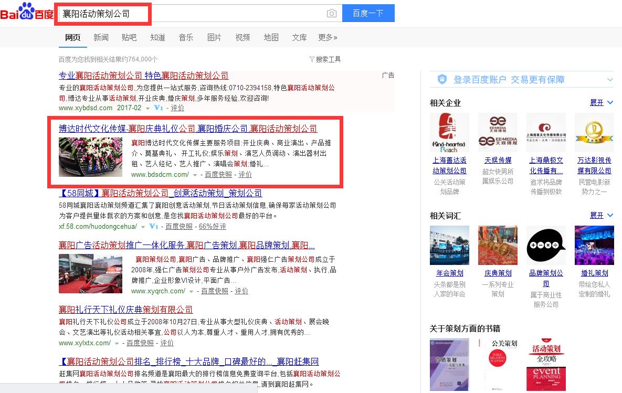Open 百度快照 for www.xylxtx.com result

[140, 343]
